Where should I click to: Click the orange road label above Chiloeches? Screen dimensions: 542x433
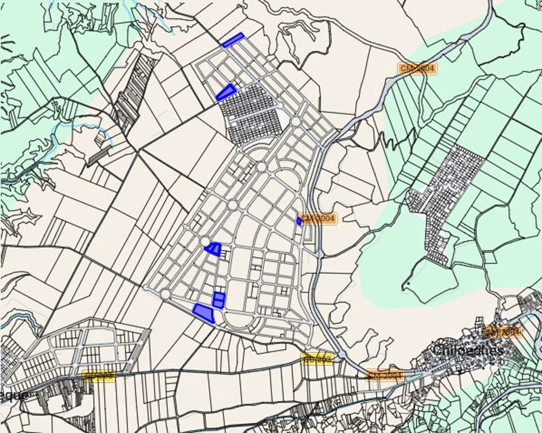(x=502, y=331)
